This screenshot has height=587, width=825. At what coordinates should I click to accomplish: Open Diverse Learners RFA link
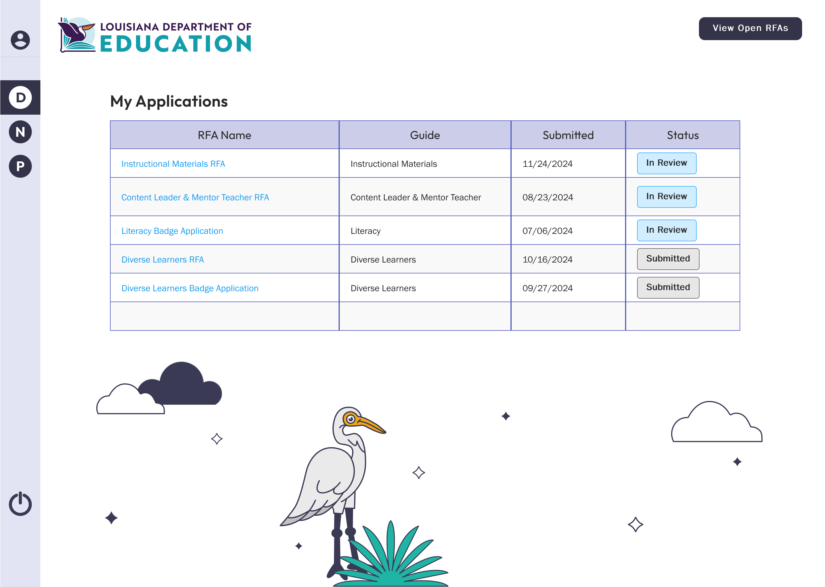pyautogui.click(x=162, y=259)
